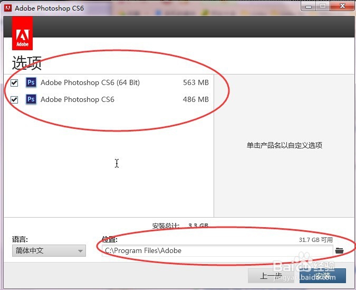Select the Adobe Photoshop CS6 (64 Bit) product name
This screenshot has width=356, height=290.
coord(90,82)
